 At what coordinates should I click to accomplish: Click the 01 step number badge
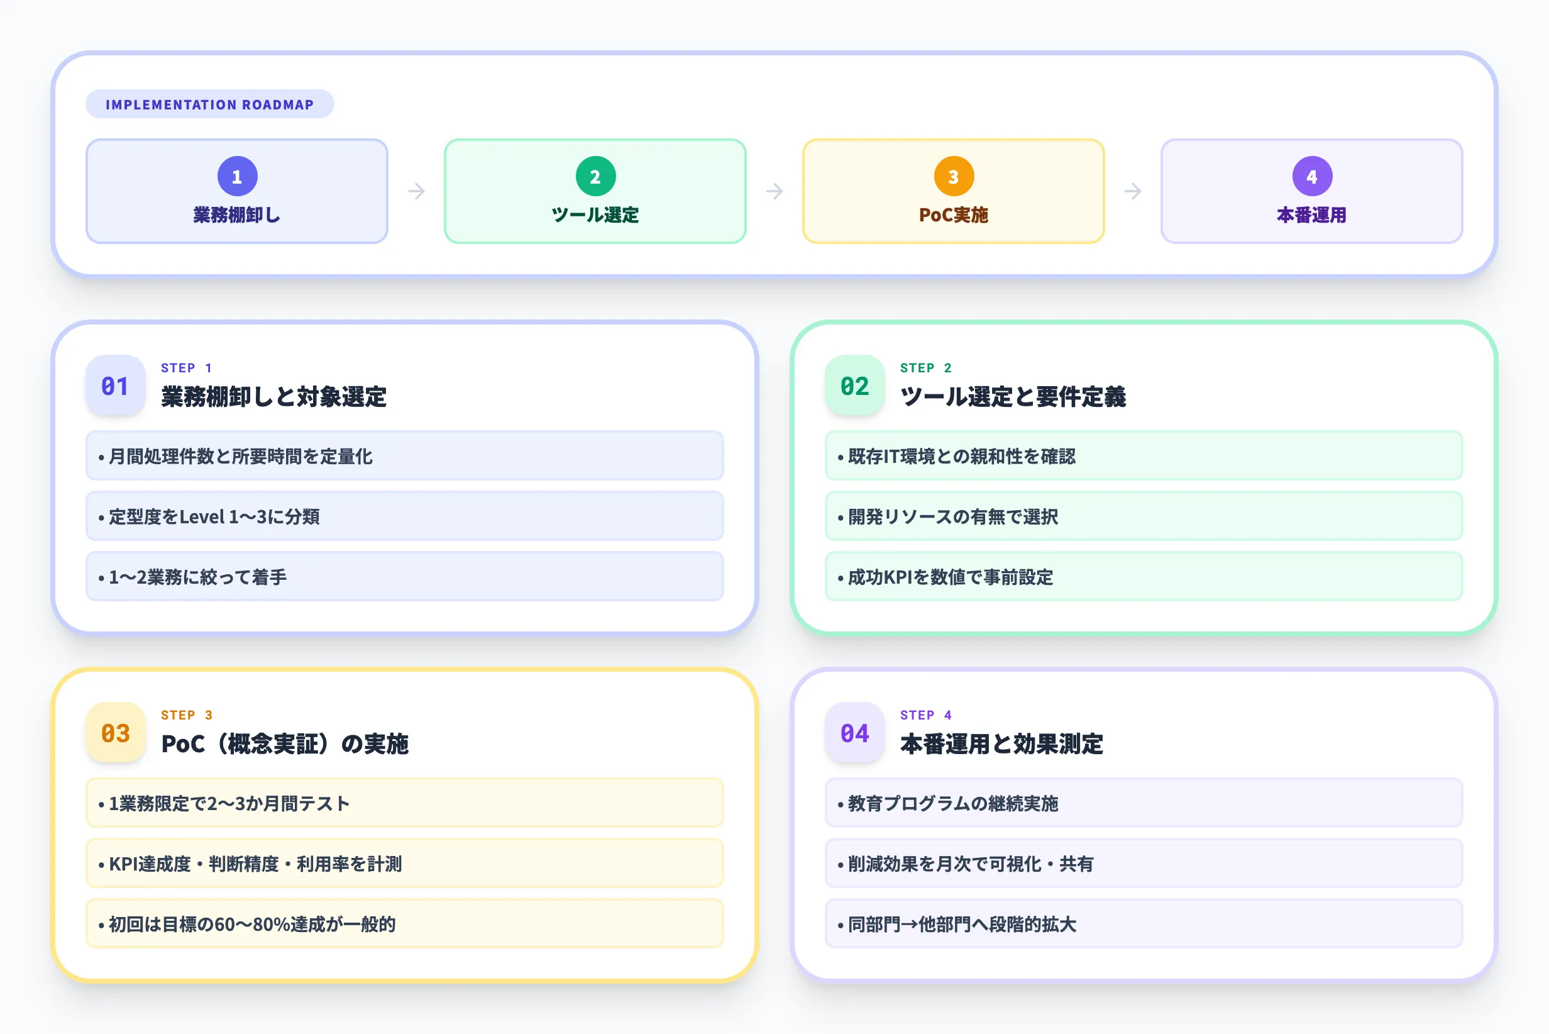114,386
